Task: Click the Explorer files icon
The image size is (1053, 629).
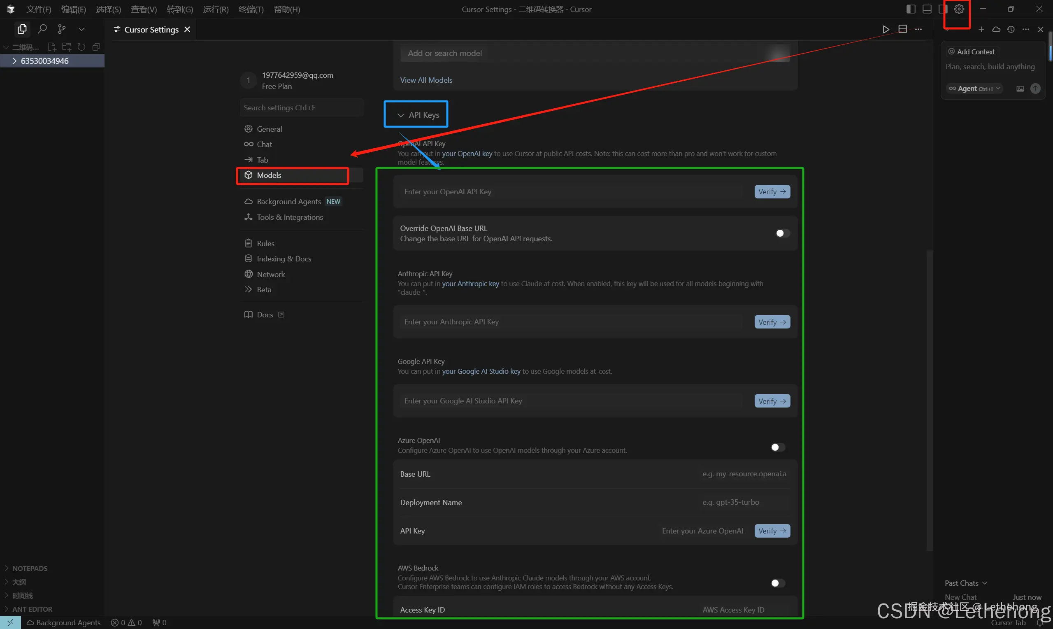Action: [x=22, y=29]
